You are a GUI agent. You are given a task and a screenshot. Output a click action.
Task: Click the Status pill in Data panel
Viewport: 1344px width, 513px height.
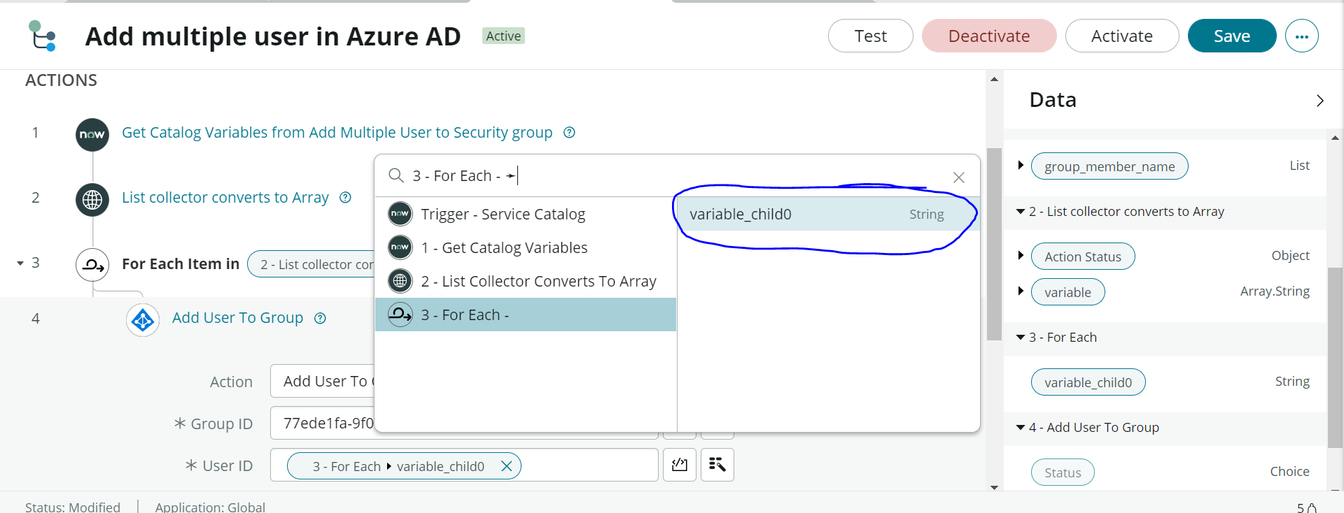[1063, 472]
